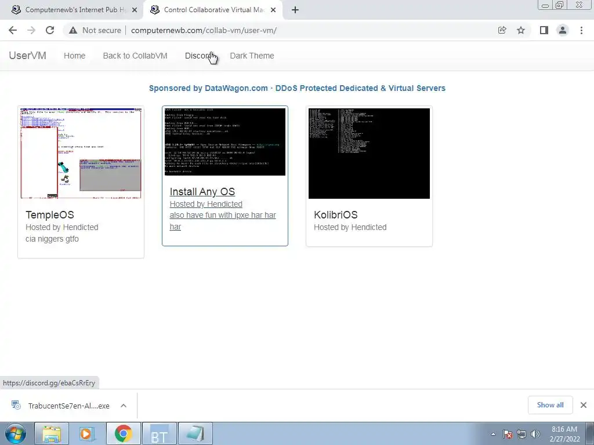Click 'also have fun with ipxe' description
Screen dimensions: 594x445
click(x=223, y=221)
